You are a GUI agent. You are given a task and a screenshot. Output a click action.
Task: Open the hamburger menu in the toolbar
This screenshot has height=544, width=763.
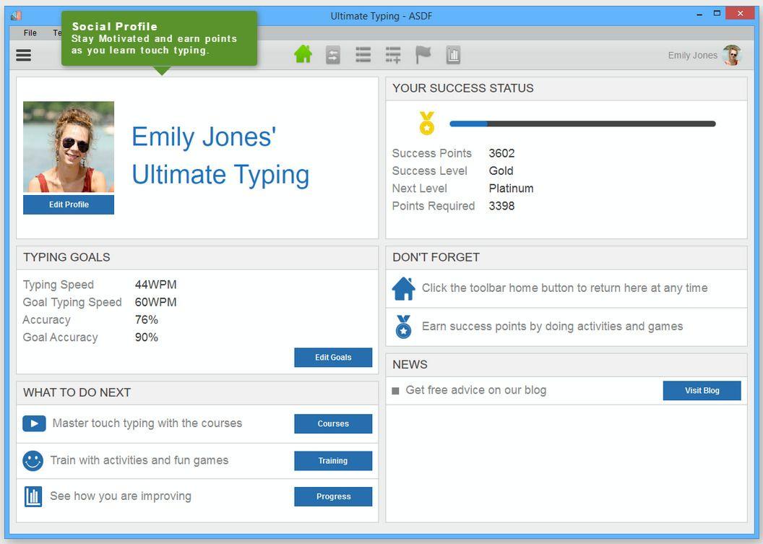click(x=23, y=55)
